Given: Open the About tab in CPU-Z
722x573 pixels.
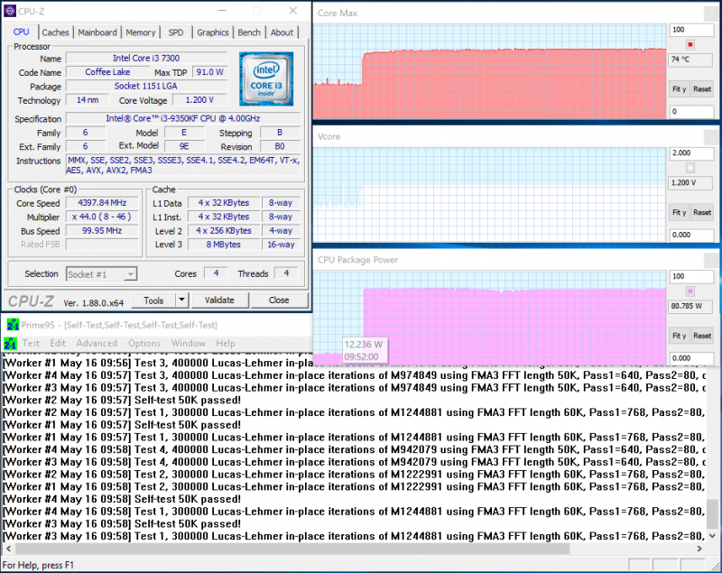Looking at the screenshot, I should tap(282, 32).
